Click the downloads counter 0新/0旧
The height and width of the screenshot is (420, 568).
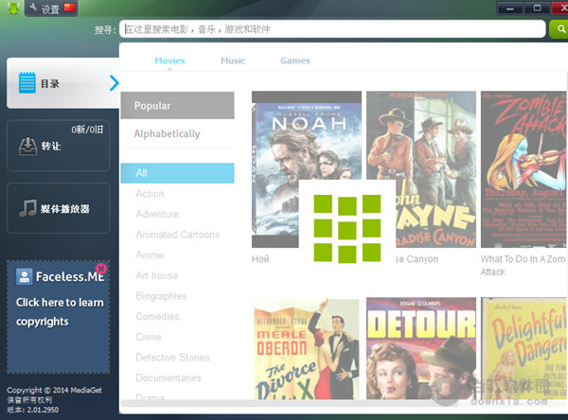[87, 130]
